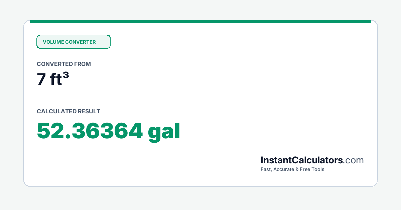Screen dimensions: 401x210
Task: Click the word VOLUME in the badge
Action: tap(53, 42)
